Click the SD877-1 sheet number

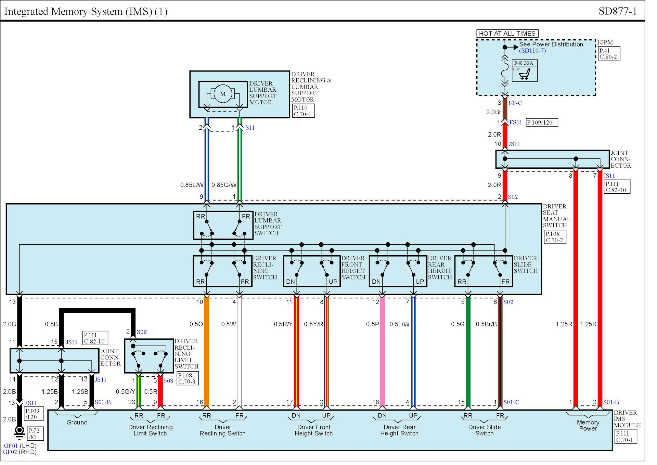point(618,11)
